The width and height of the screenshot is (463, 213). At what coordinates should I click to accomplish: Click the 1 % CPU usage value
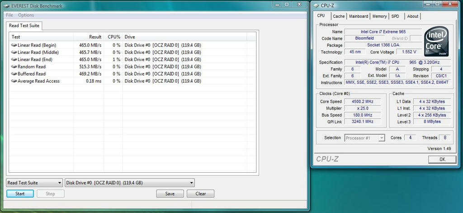[x=116, y=59]
